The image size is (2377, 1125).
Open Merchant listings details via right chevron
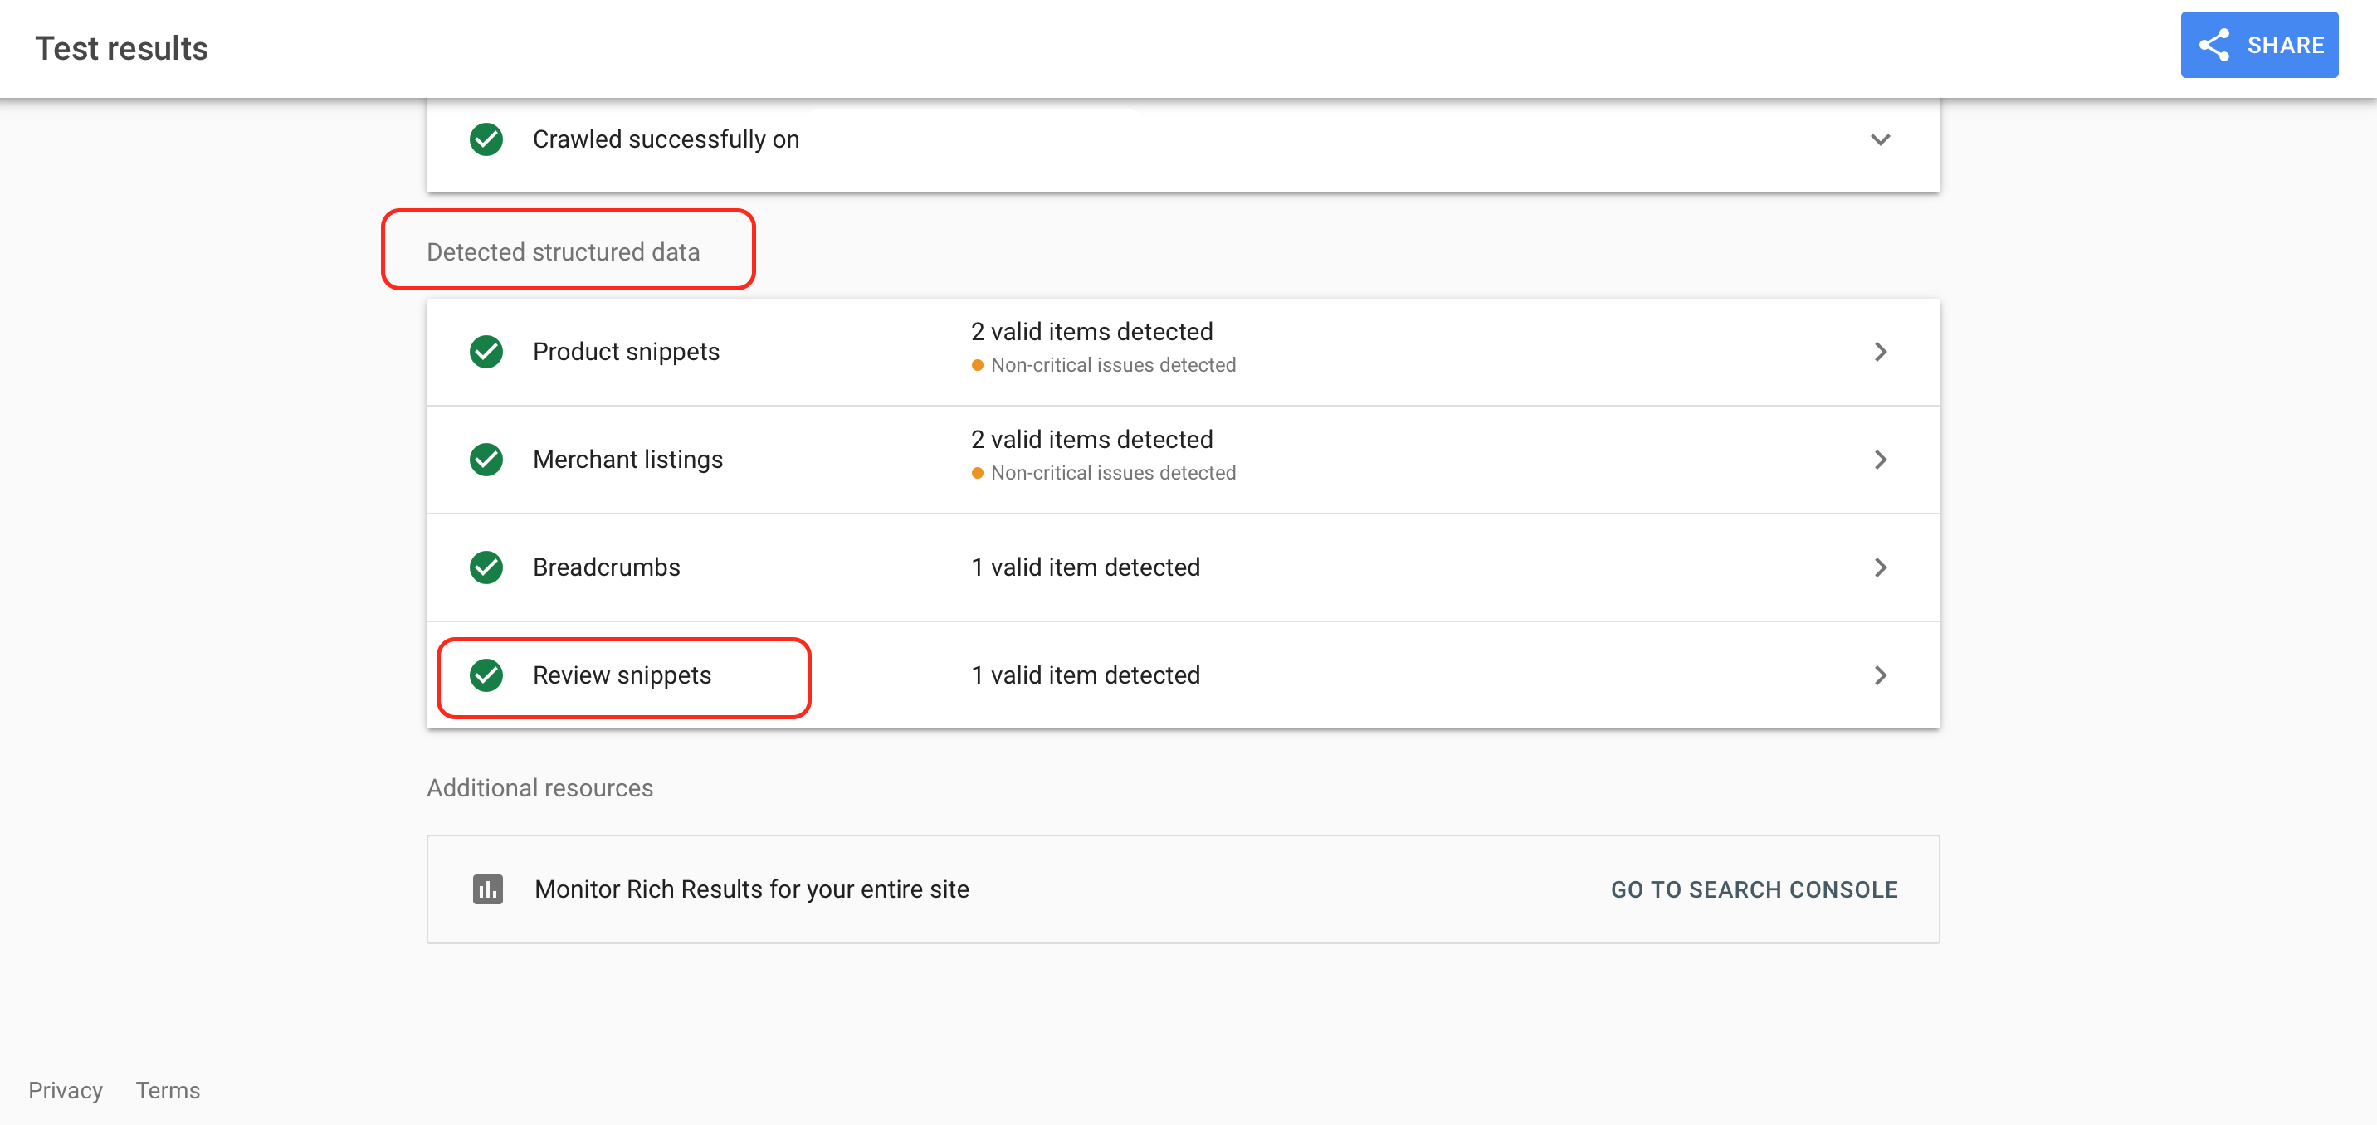click(1880, 460)
